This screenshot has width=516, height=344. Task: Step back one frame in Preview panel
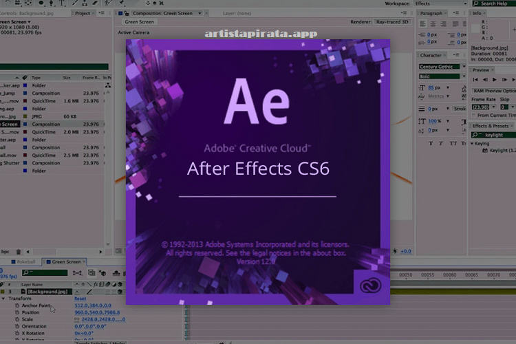pos(485,80)
